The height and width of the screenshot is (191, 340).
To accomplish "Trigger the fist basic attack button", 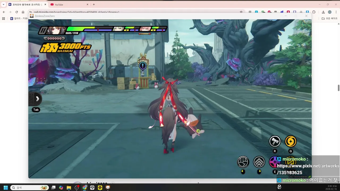I will [x=243, y=162].
